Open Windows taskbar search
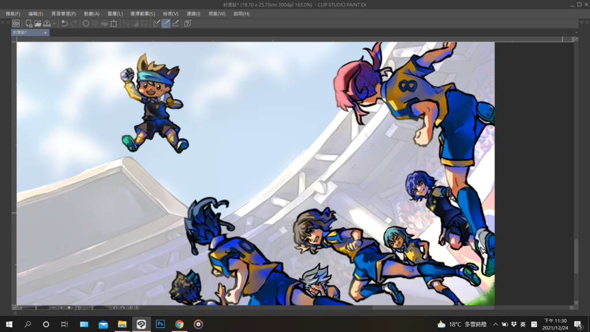Screen dimensions: 590x332 pos(28,324)
